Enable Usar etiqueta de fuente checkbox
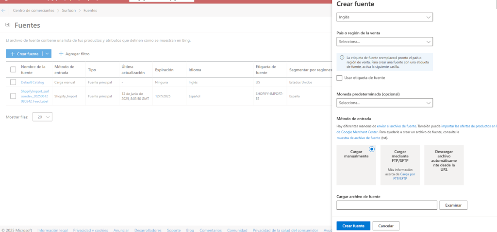 tap(340, 77)
